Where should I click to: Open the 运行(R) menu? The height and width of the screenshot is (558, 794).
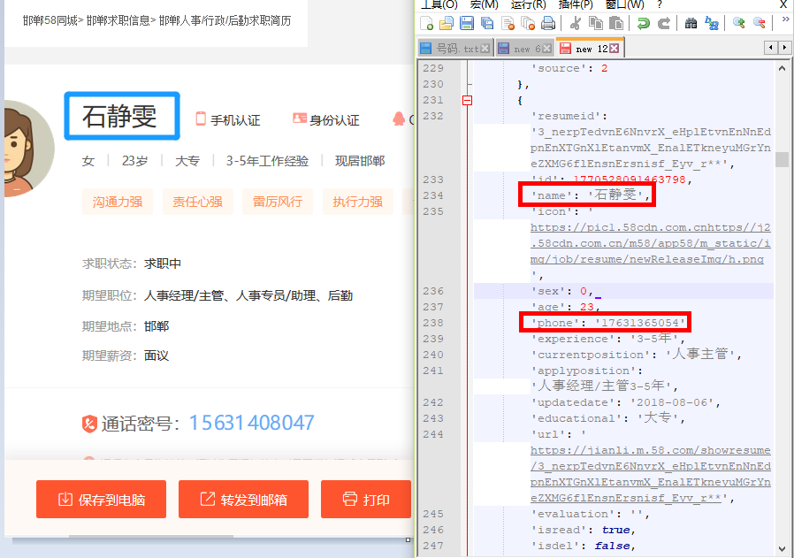528,4
